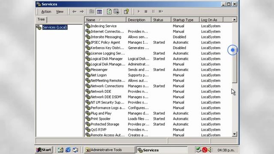Launch Internet Explorer from quick launch
Image resolution: width=274 pixels, height=154 pixels.
click(x=68, y=150)
